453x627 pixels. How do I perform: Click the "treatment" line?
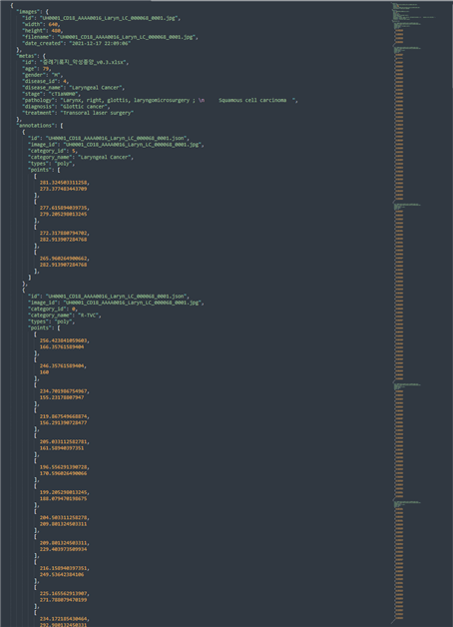click(x=78, y=113)
